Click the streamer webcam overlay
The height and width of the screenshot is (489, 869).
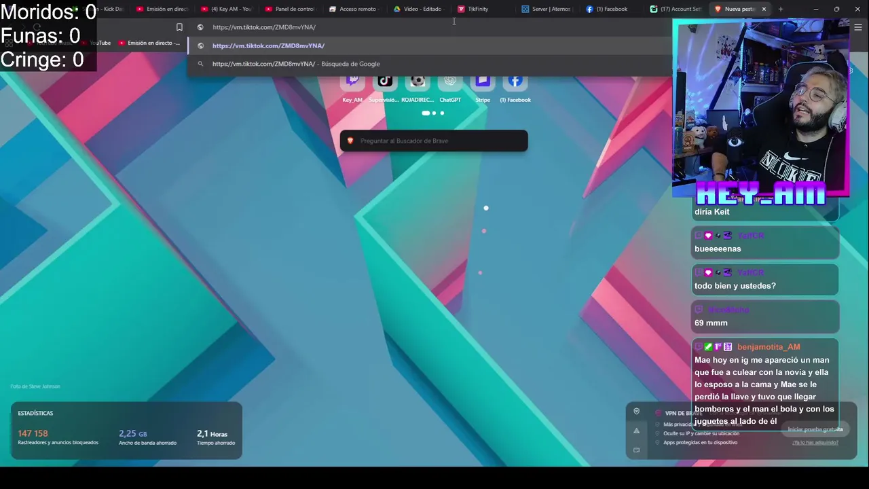pyautogui.click(x=761, y=109)
